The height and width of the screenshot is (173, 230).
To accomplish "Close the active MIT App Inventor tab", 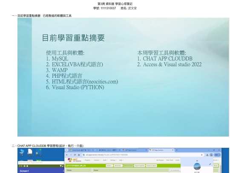I will click(172, 150).
